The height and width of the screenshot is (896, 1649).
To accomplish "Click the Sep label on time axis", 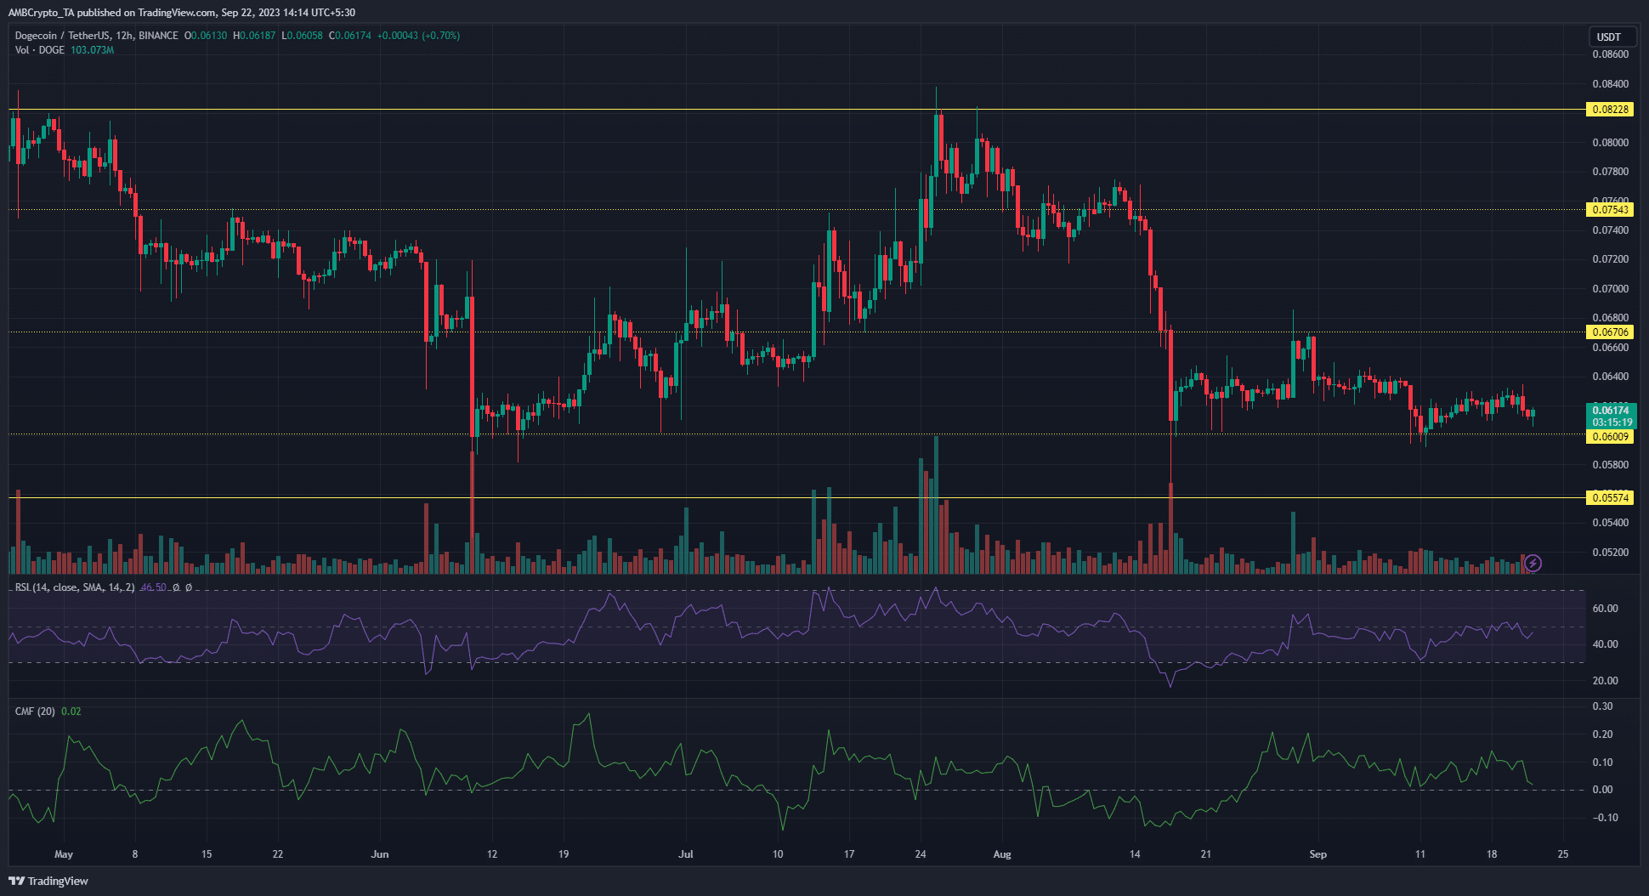I will (1317, 854).
